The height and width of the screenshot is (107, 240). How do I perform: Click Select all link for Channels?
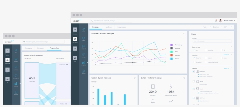tap(227, 68)
